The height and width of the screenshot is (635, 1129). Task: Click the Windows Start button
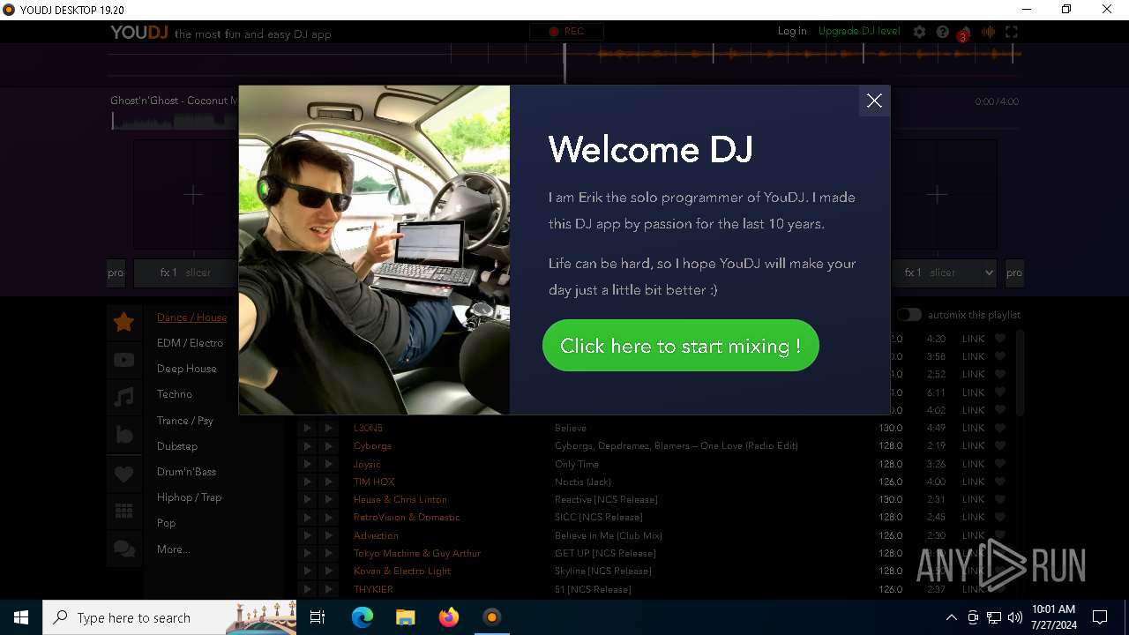point(21,617)
